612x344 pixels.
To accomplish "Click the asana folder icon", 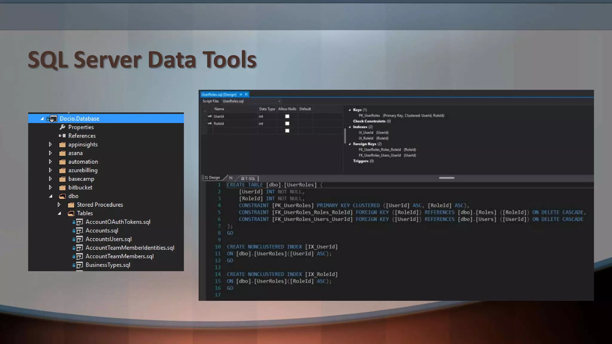I will 62,153.
